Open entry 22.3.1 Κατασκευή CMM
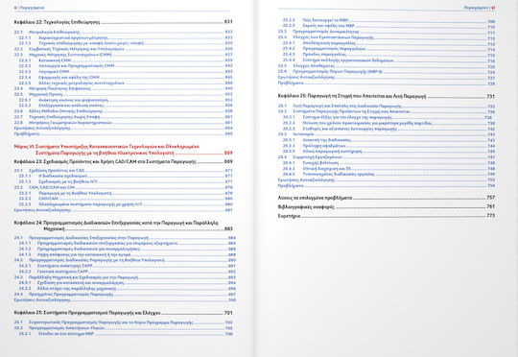This screenshot has height=357, width=518. pyautogui.click(x=126, y=60)
